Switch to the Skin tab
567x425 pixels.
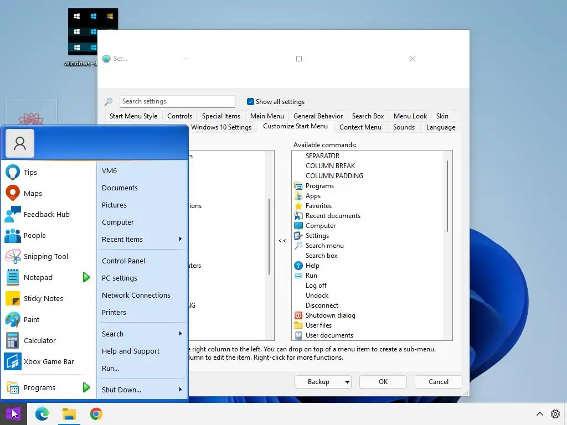pos(442,116)
